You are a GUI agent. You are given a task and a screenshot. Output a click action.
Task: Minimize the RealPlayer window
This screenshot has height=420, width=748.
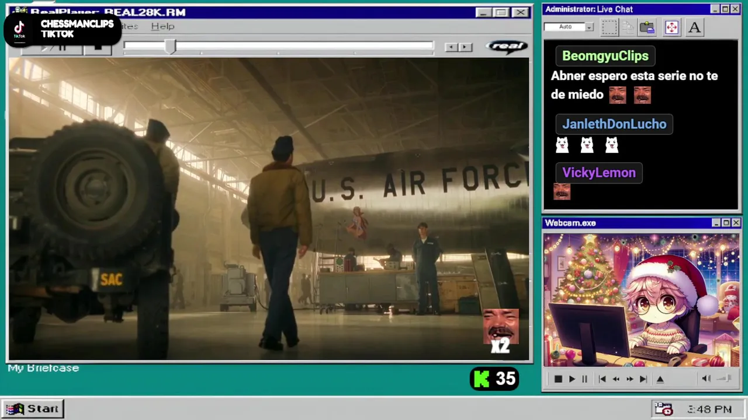(x=484, y=12)
